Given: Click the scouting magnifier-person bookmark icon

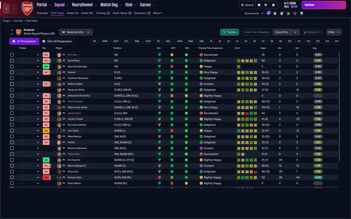Looking at the screenshot, I should [x=288, y=13].
